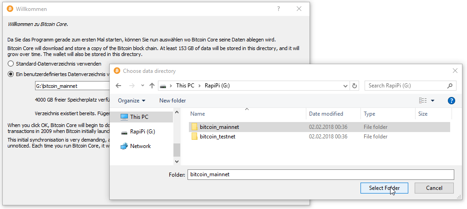Click the navigation pane scroll up arrow
The height and width of the screenshot is (209, 467).
(x=177, y=113)
